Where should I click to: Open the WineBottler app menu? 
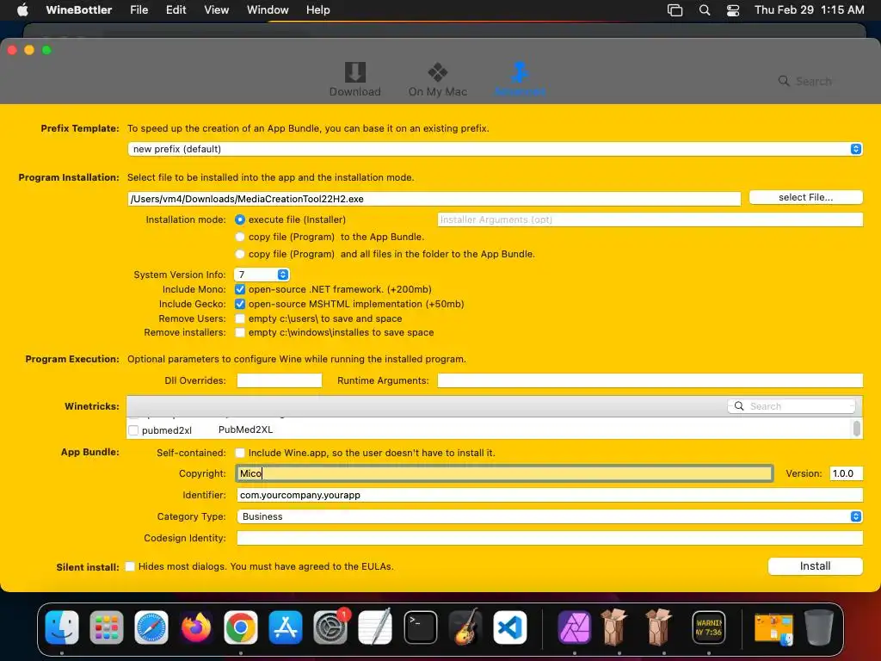pyautogui.click(x=78, y=10)
